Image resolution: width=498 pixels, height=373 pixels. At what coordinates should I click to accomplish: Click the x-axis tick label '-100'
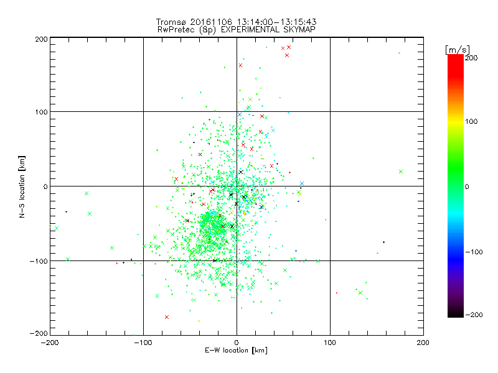coord(143,343)
